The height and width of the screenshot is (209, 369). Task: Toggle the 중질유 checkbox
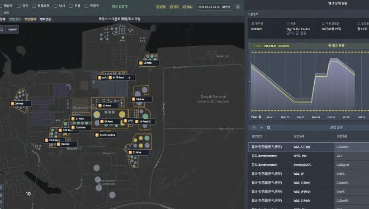[86, 6]
